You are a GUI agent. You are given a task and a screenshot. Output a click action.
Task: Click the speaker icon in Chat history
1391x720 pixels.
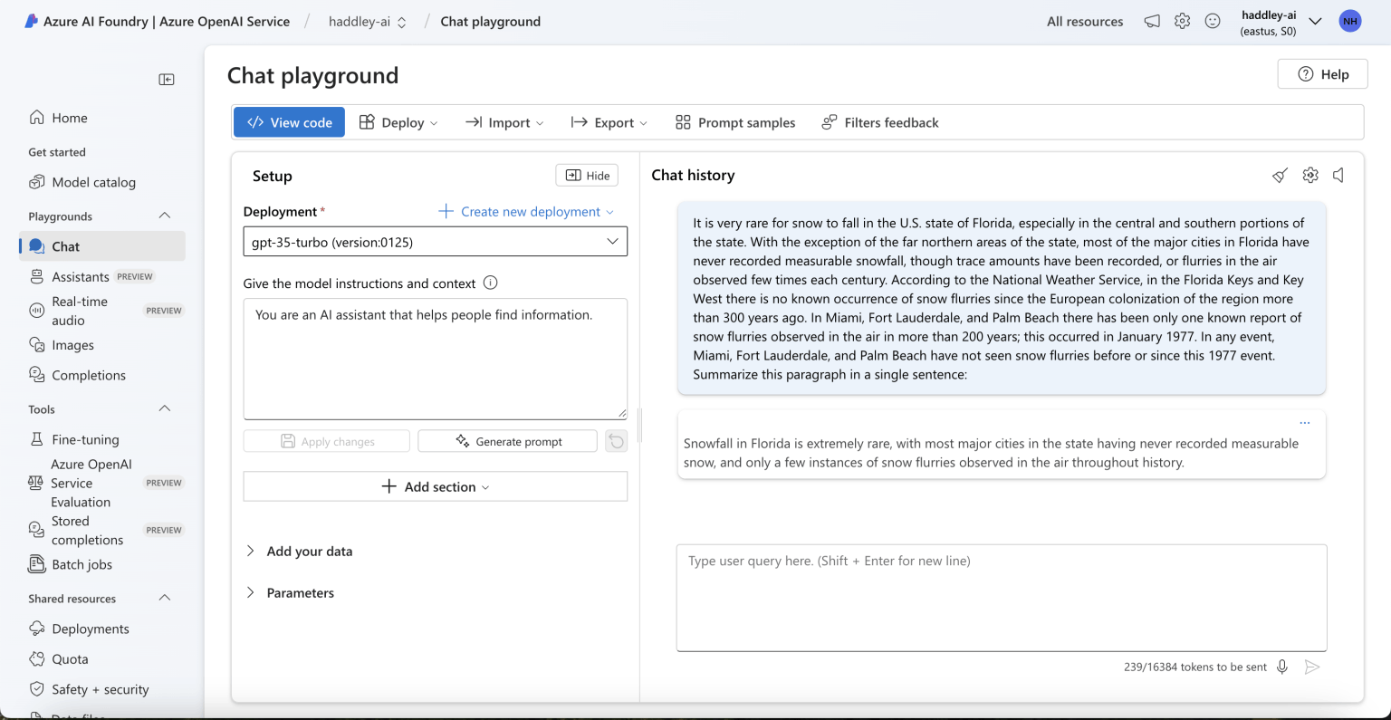pyautogui.click(x=1338, y=176)
